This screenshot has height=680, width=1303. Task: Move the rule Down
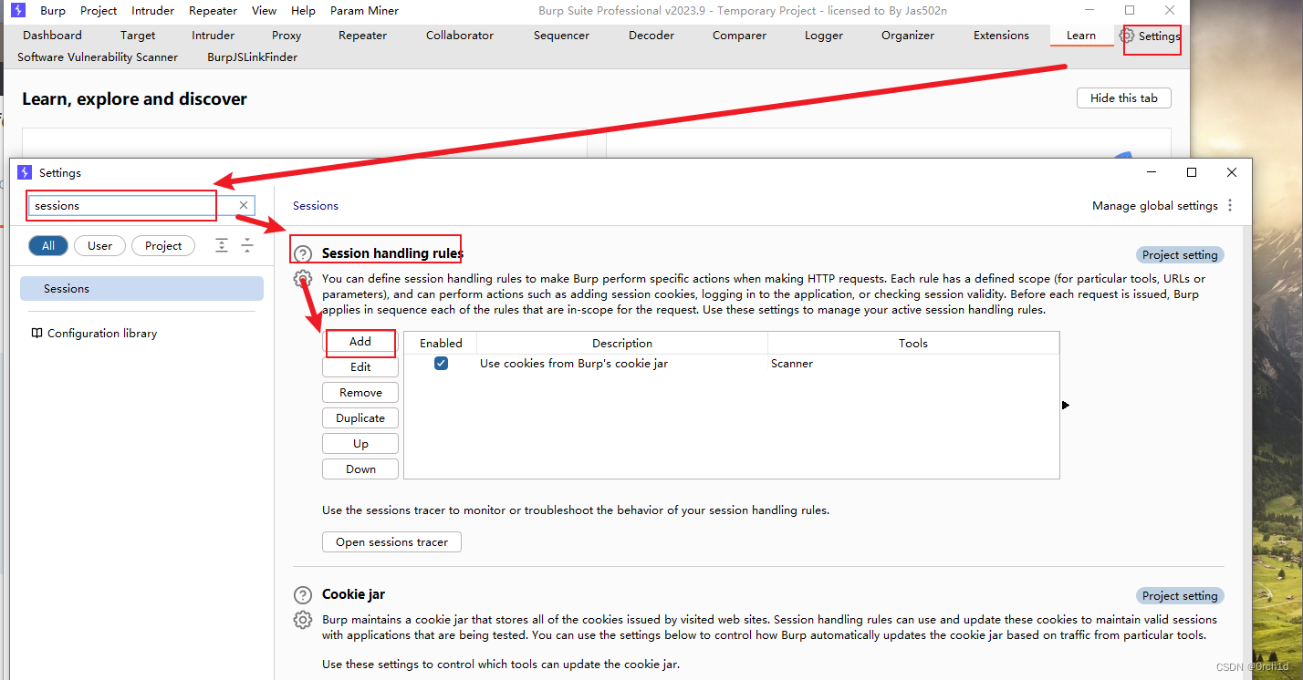tap(360, 469)
